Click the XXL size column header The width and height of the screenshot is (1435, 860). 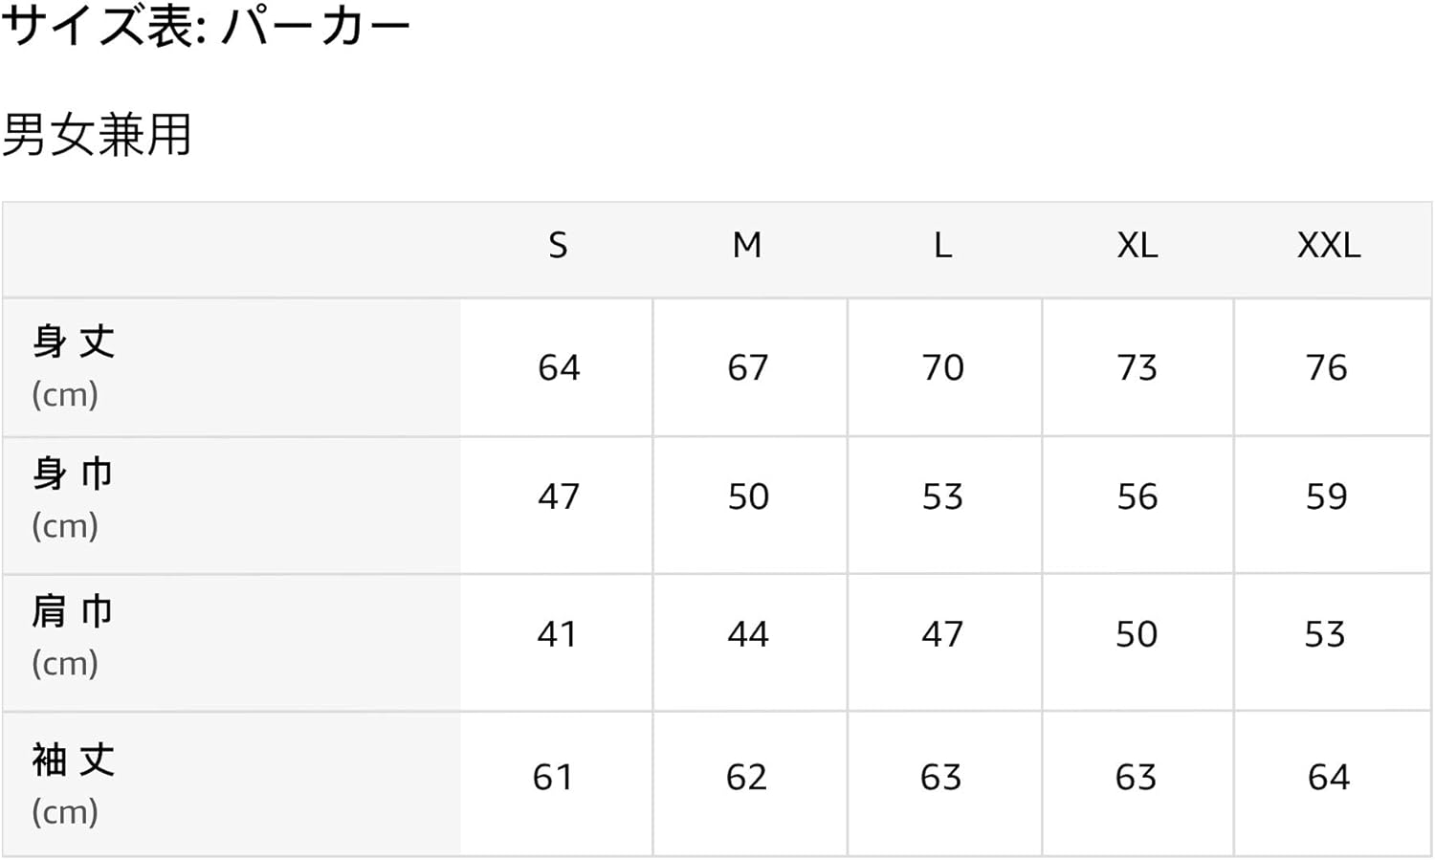point(1328,246)
